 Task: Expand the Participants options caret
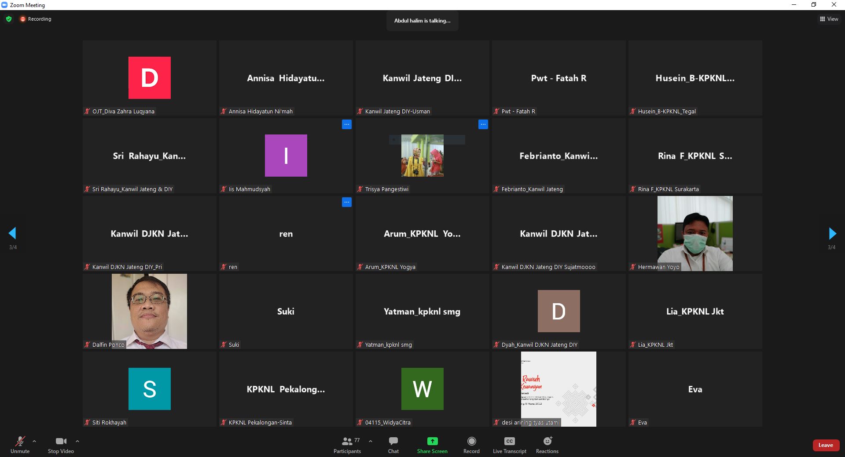pos(371,441)
